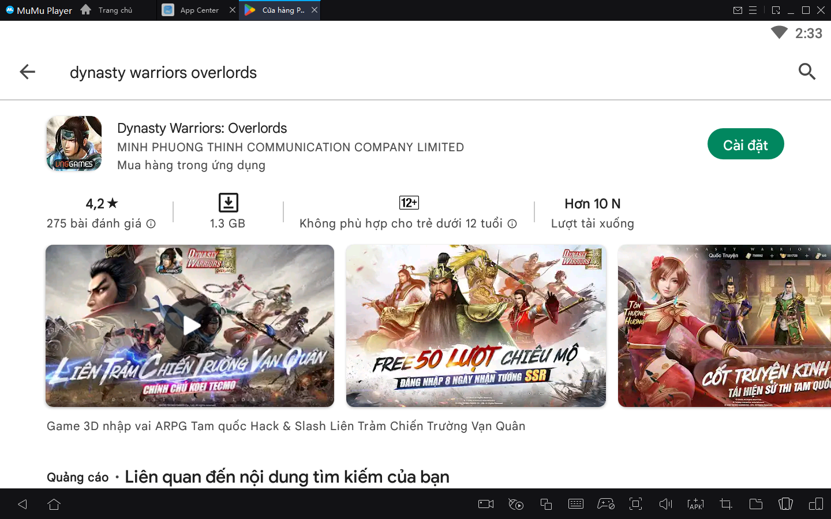This screenshot has height=519, width=831.
Task: Switch to the Trang chủ tab
Action: pos(115,10)
